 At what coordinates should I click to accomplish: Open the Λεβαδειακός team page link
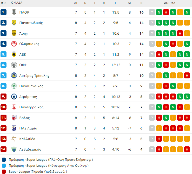coord(30,149)
